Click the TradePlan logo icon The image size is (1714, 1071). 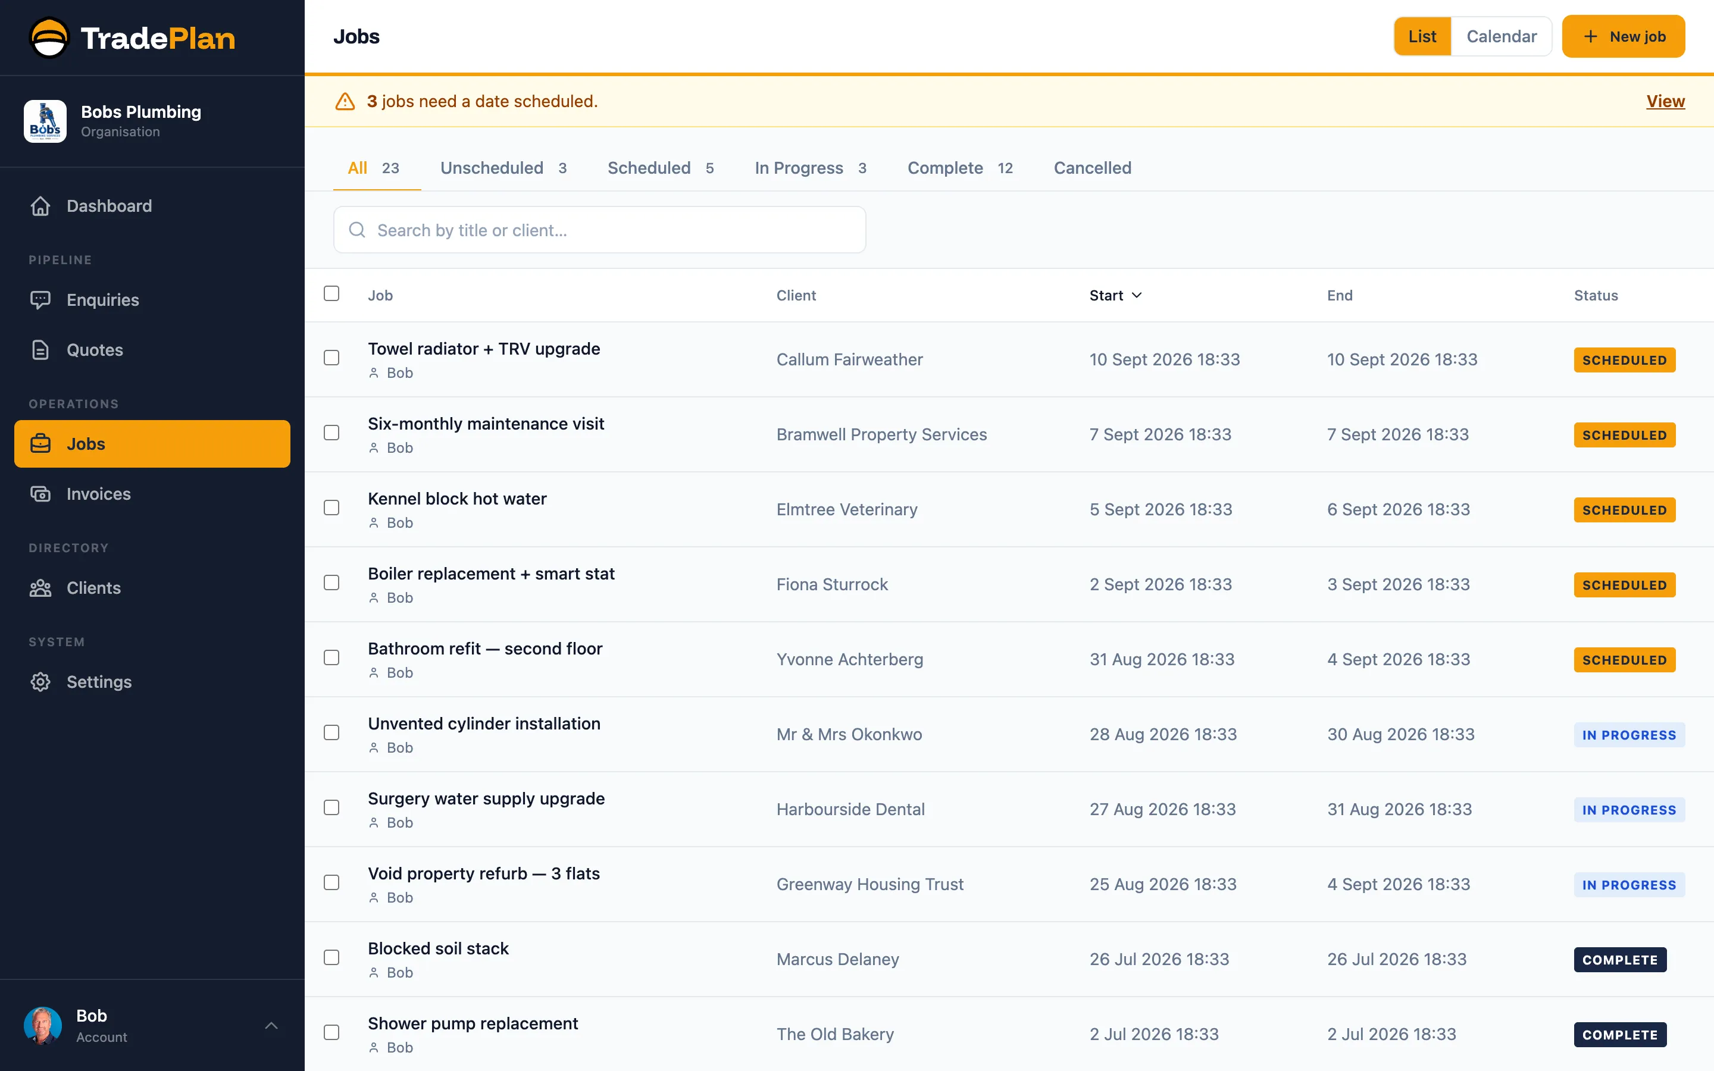coord(49,37)
